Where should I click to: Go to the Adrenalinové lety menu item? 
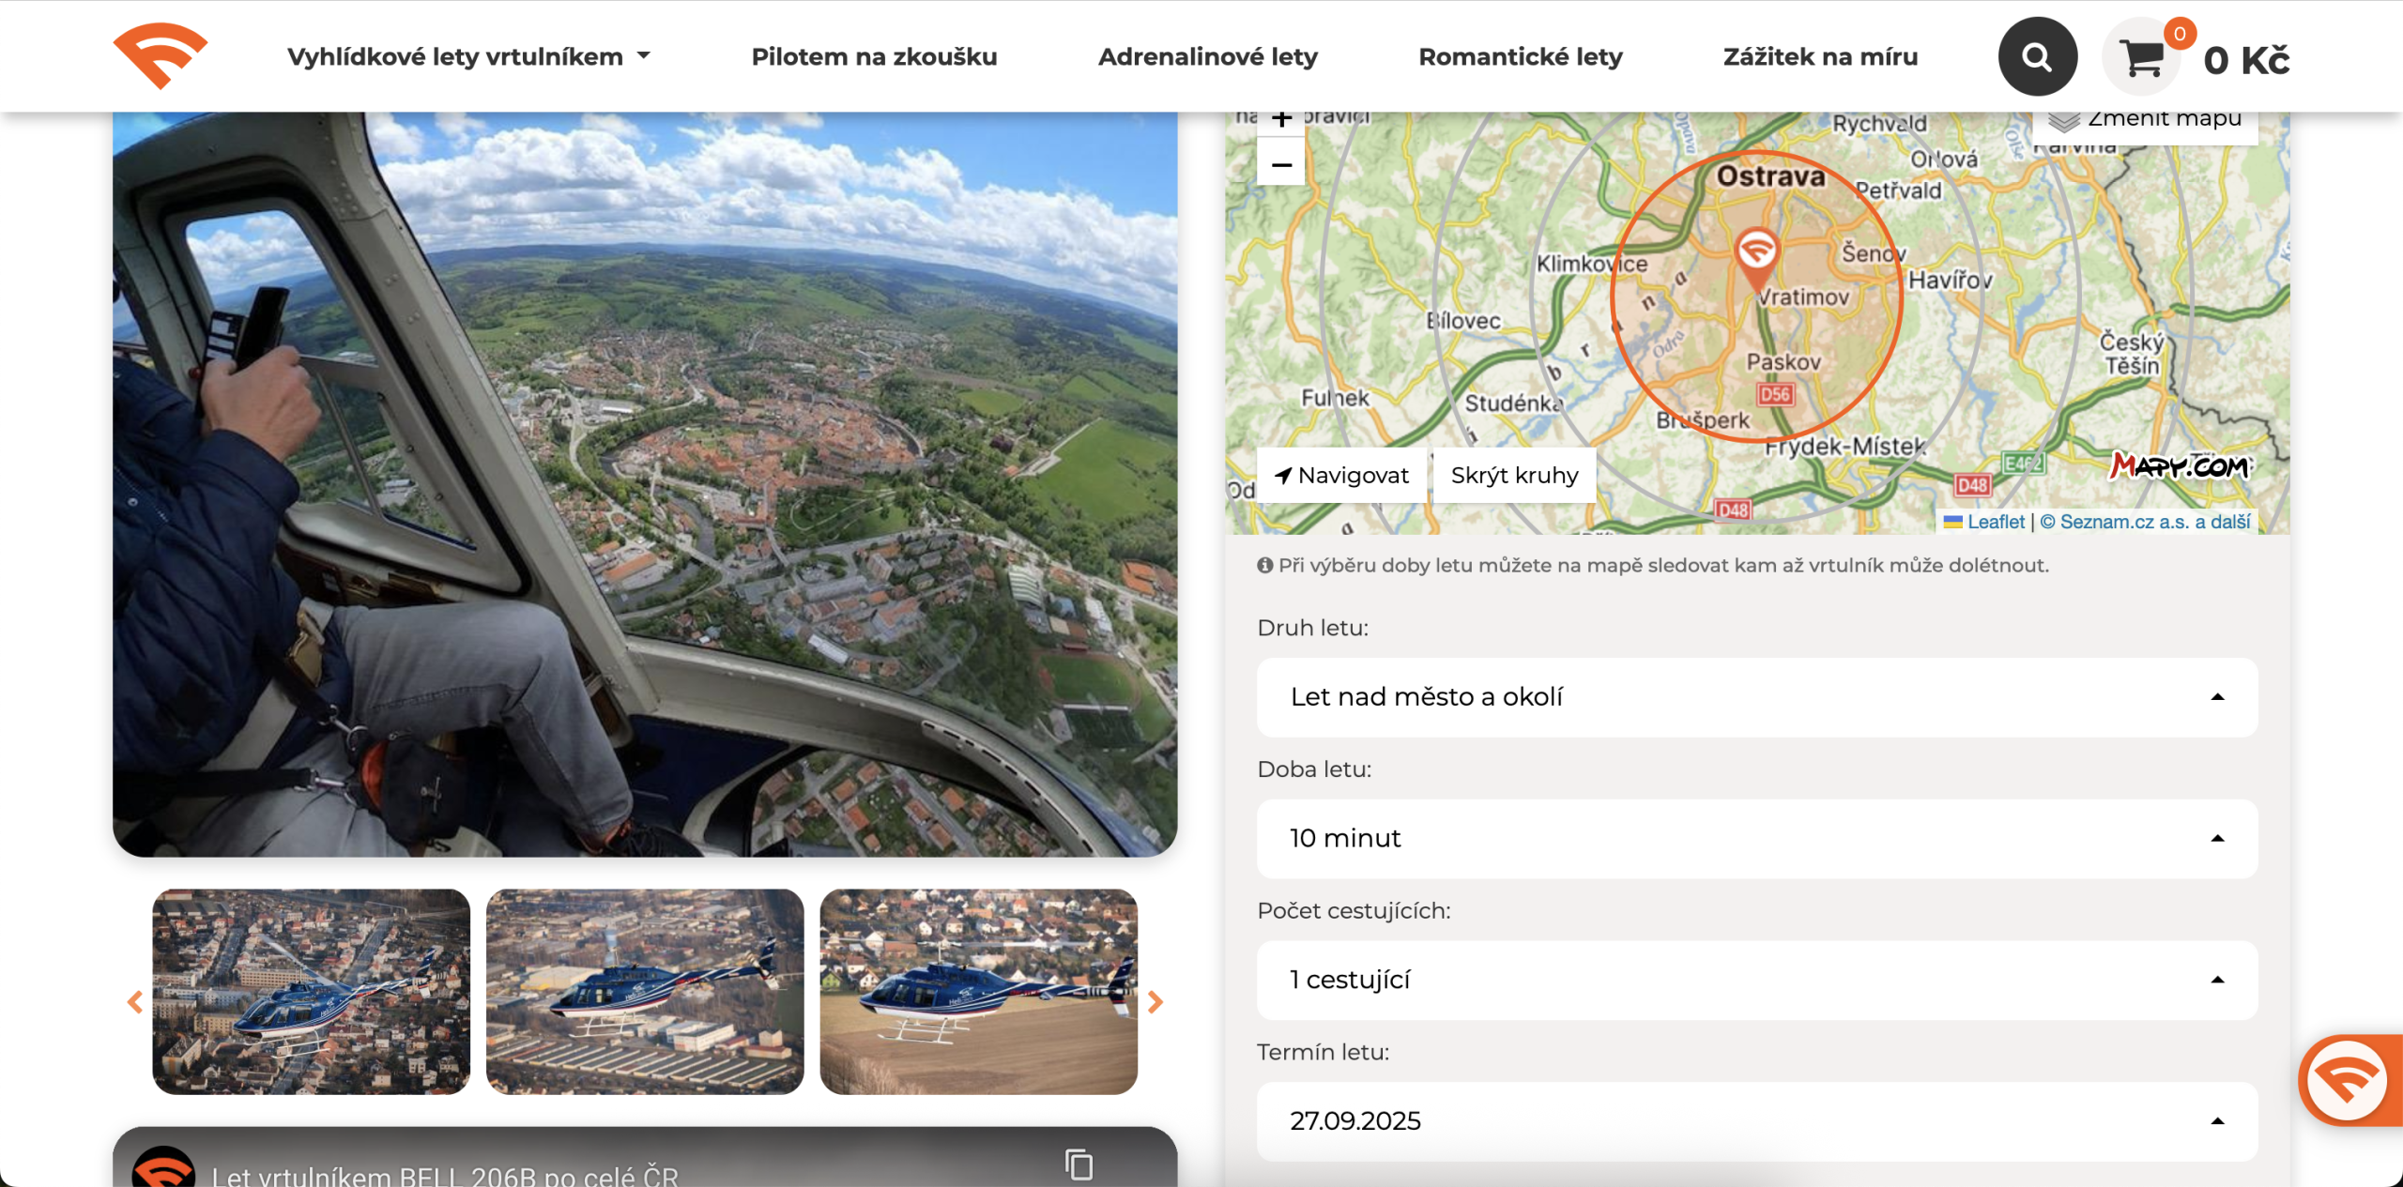pyautogui.click(x=1207, y=56)
